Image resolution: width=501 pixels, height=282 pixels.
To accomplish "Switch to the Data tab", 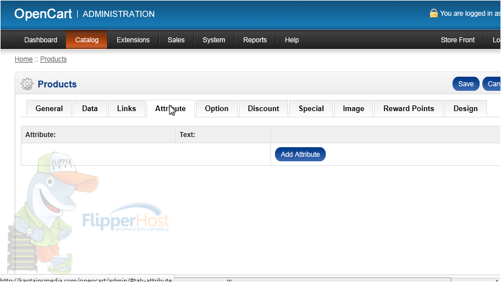I will (90, 109).
